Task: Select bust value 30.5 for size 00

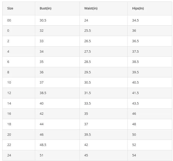Action: (x=43, y=20)
